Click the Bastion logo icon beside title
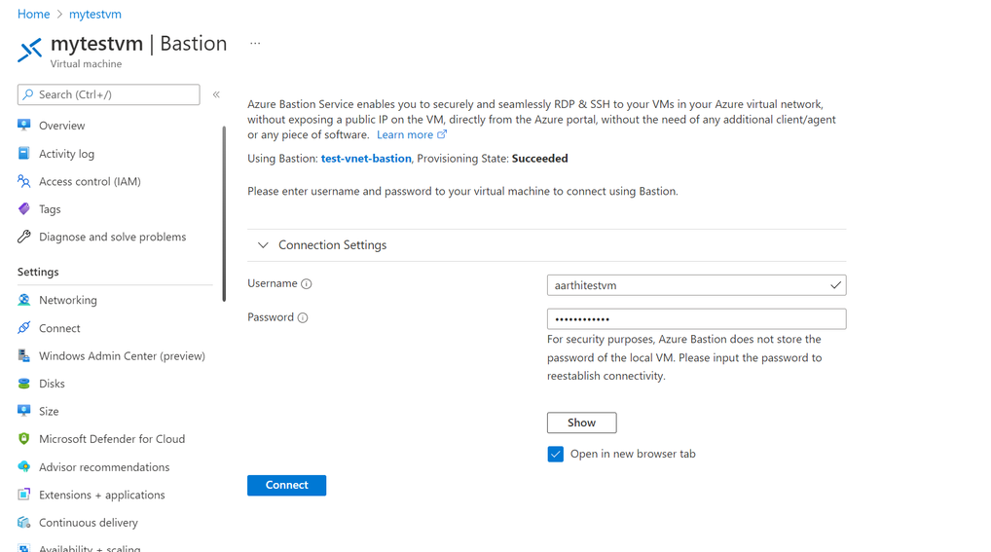Image resolution: width=991 pixels, height=552 pixels. (x=30, y=50)
